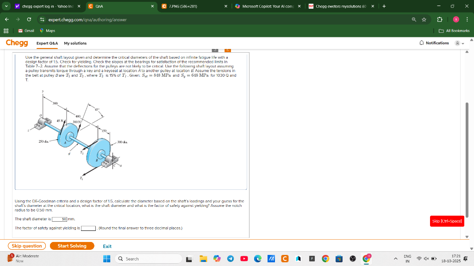Click the factor of safety input field
The height and width of the screenshot is (266, 474).
(x=88, y=228)
